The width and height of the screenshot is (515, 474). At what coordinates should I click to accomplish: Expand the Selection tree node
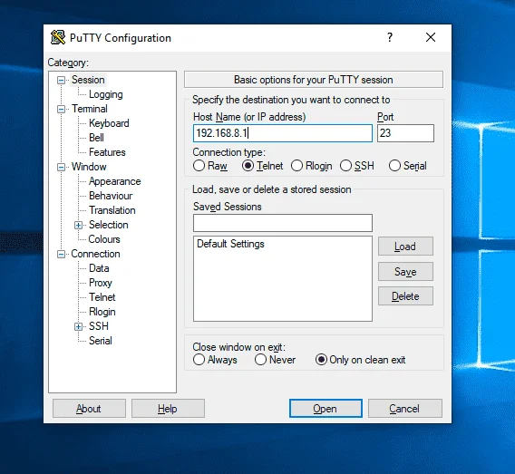(78, 225)
